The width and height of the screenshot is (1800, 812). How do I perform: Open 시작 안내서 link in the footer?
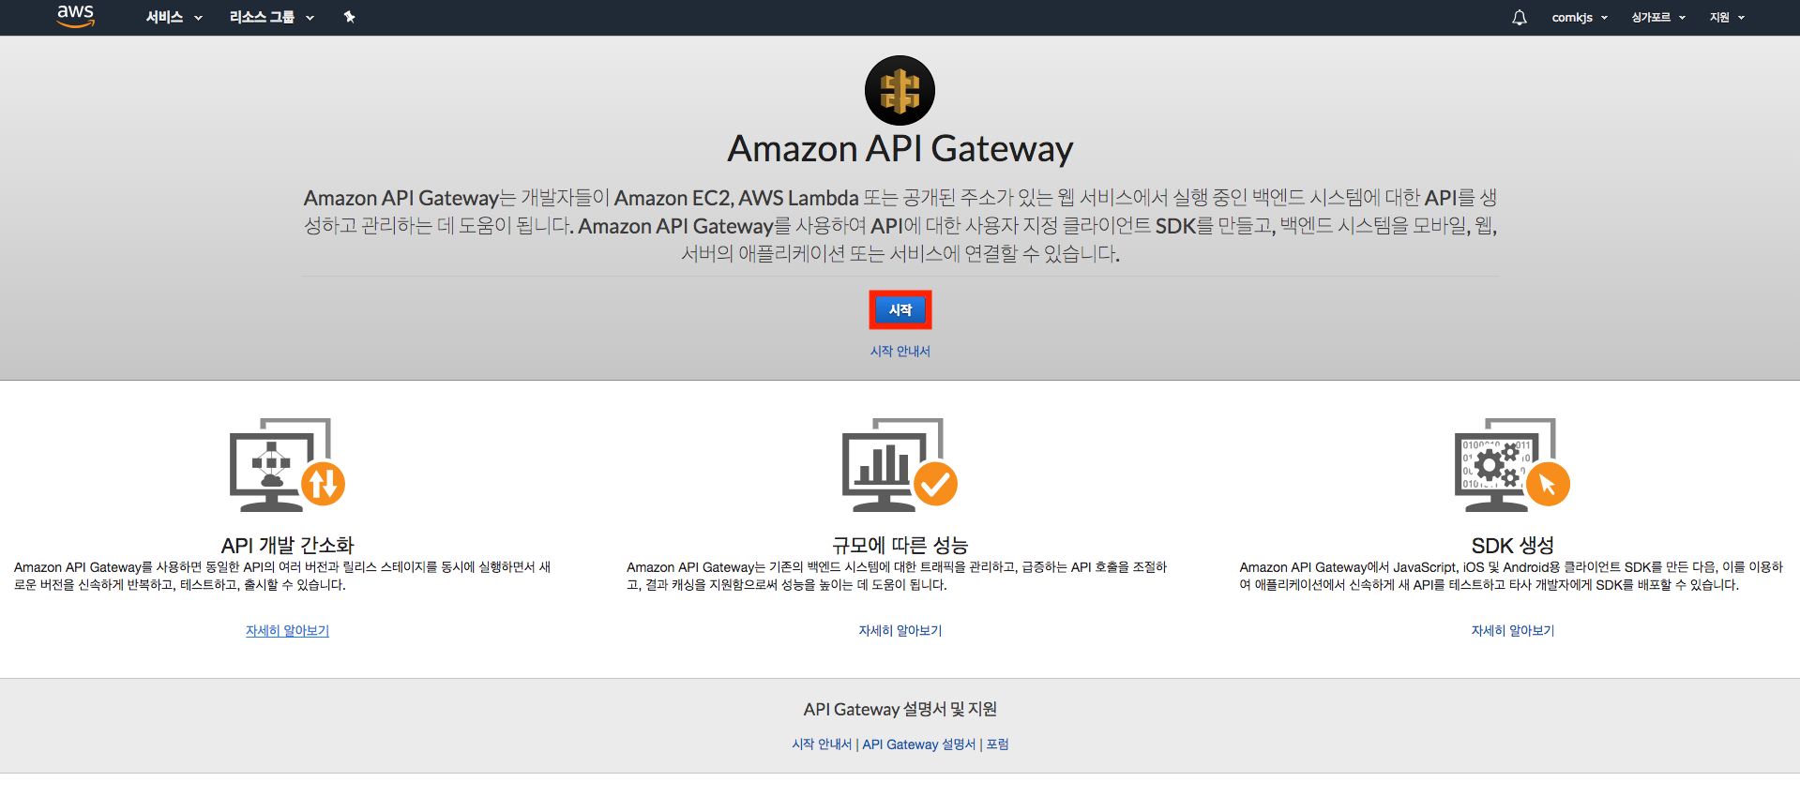click(822, 744)
